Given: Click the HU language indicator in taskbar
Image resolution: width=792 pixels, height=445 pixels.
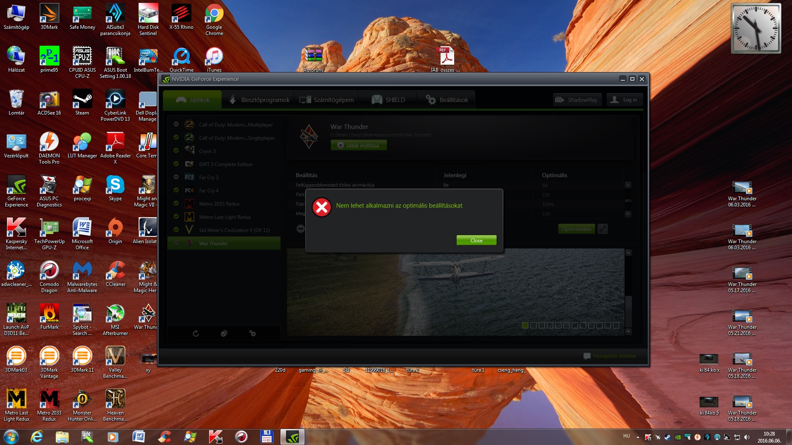Looking at the screenshot, I should click(x=627, y=436).
